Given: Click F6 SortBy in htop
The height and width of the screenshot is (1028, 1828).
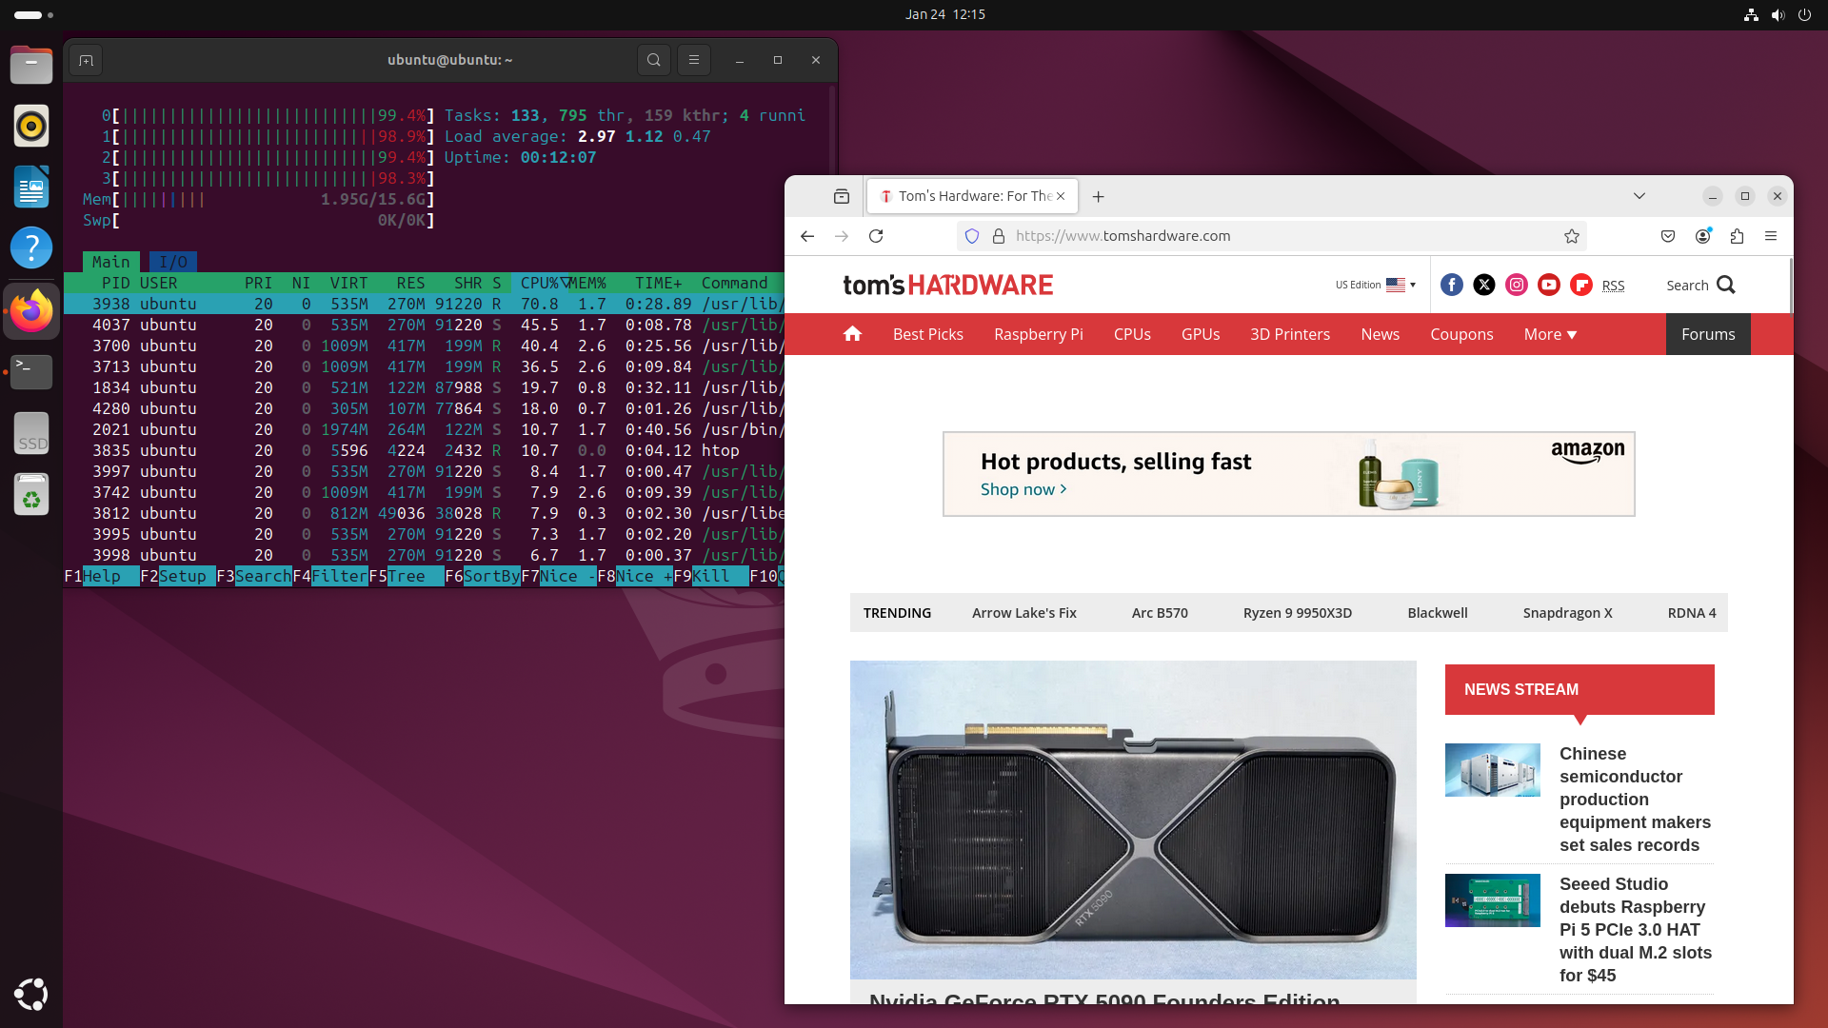Looking at the screenshot, I should click(x=483, y=576).
